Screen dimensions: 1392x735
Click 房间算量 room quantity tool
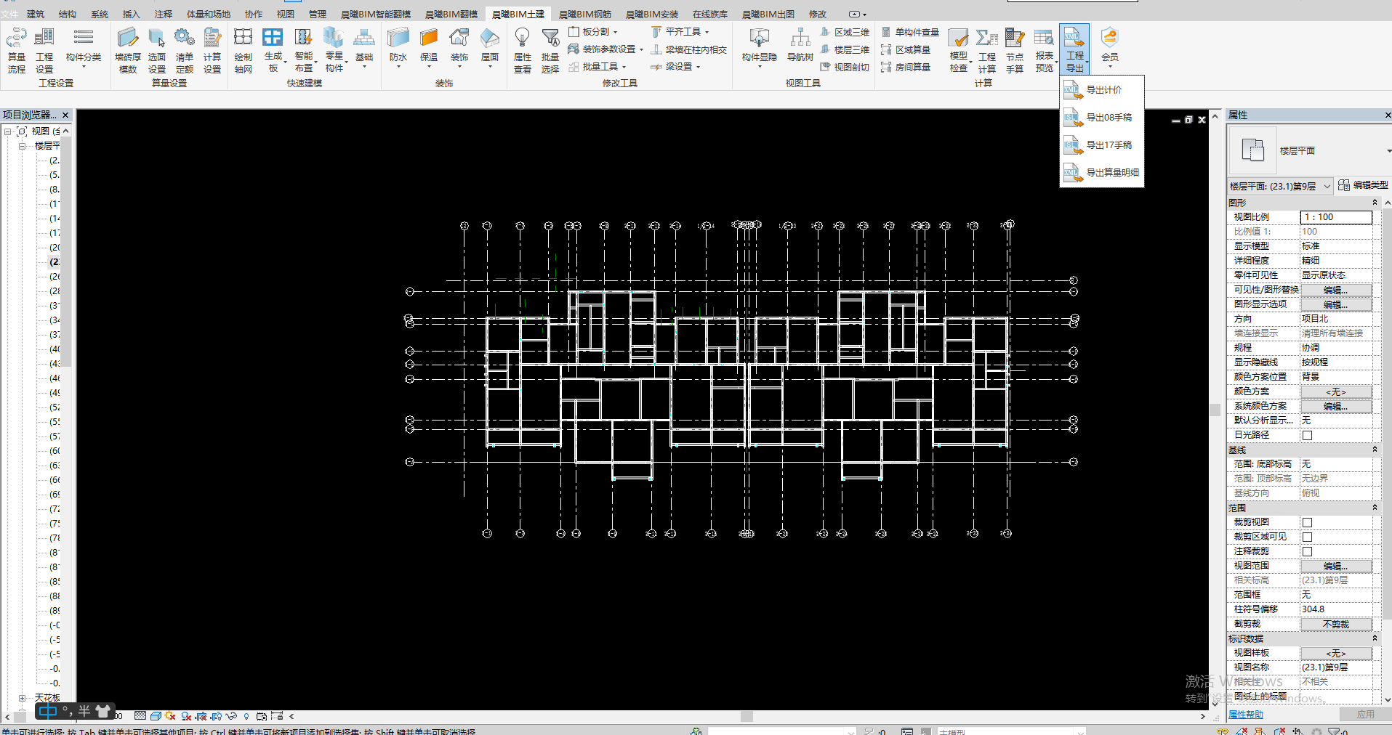coord(906,67)
